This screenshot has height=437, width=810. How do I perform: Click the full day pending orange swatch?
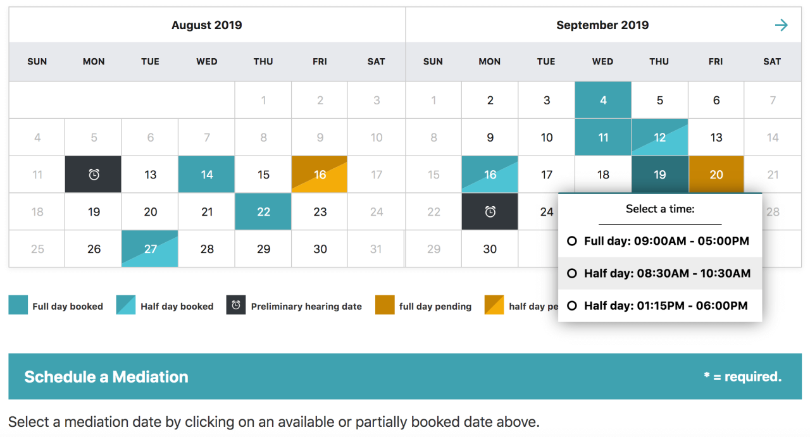point(385,305)
